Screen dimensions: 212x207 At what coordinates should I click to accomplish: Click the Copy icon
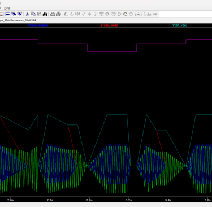coord(33,14)
